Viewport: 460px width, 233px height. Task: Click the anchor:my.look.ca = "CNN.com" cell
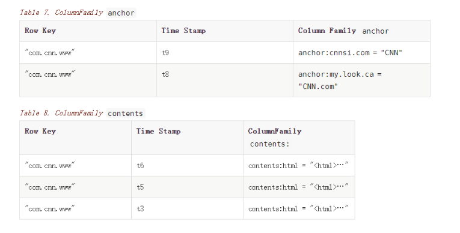362,80
